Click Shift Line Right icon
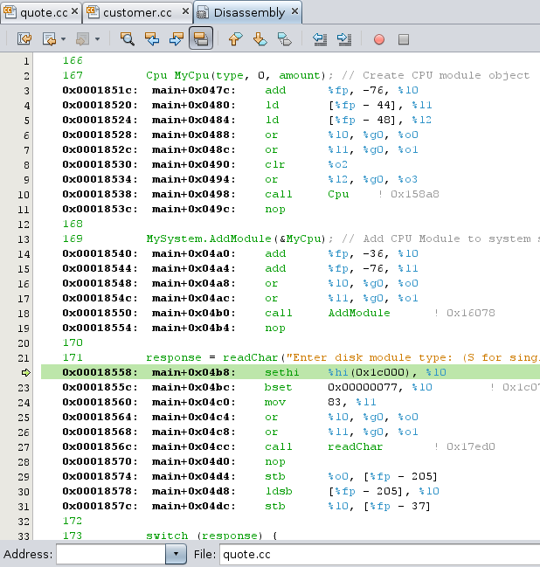 [x=343, y=39]
